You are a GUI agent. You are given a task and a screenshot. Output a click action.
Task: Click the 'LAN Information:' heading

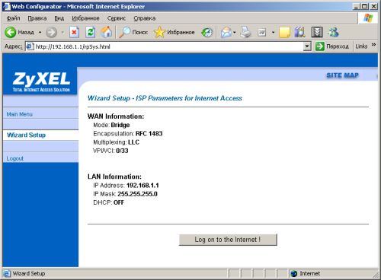pyautogui.click(x=114, y=177)
